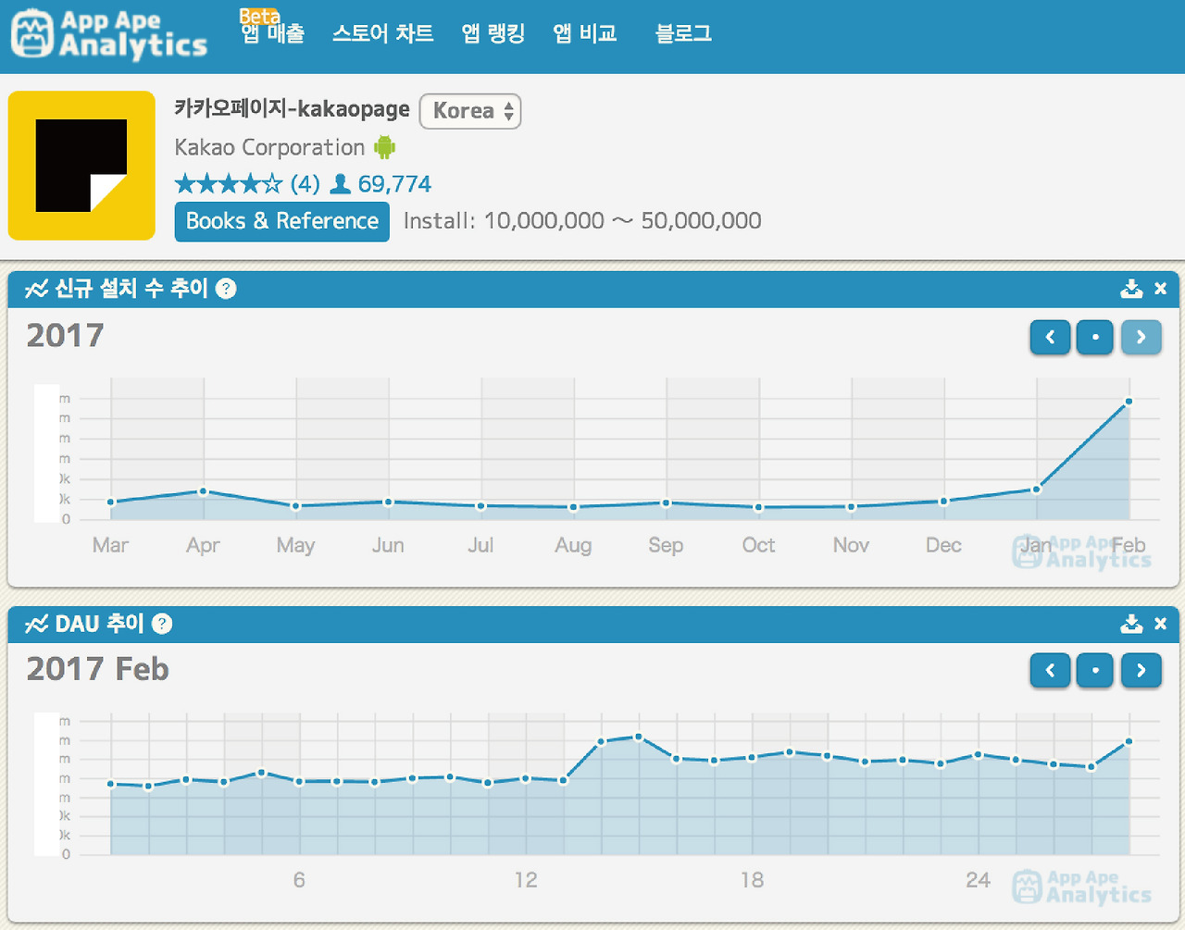1185x930 pixels.
Task: Click the Oct label on install chart axis
Action: click(x=758, y=545)
